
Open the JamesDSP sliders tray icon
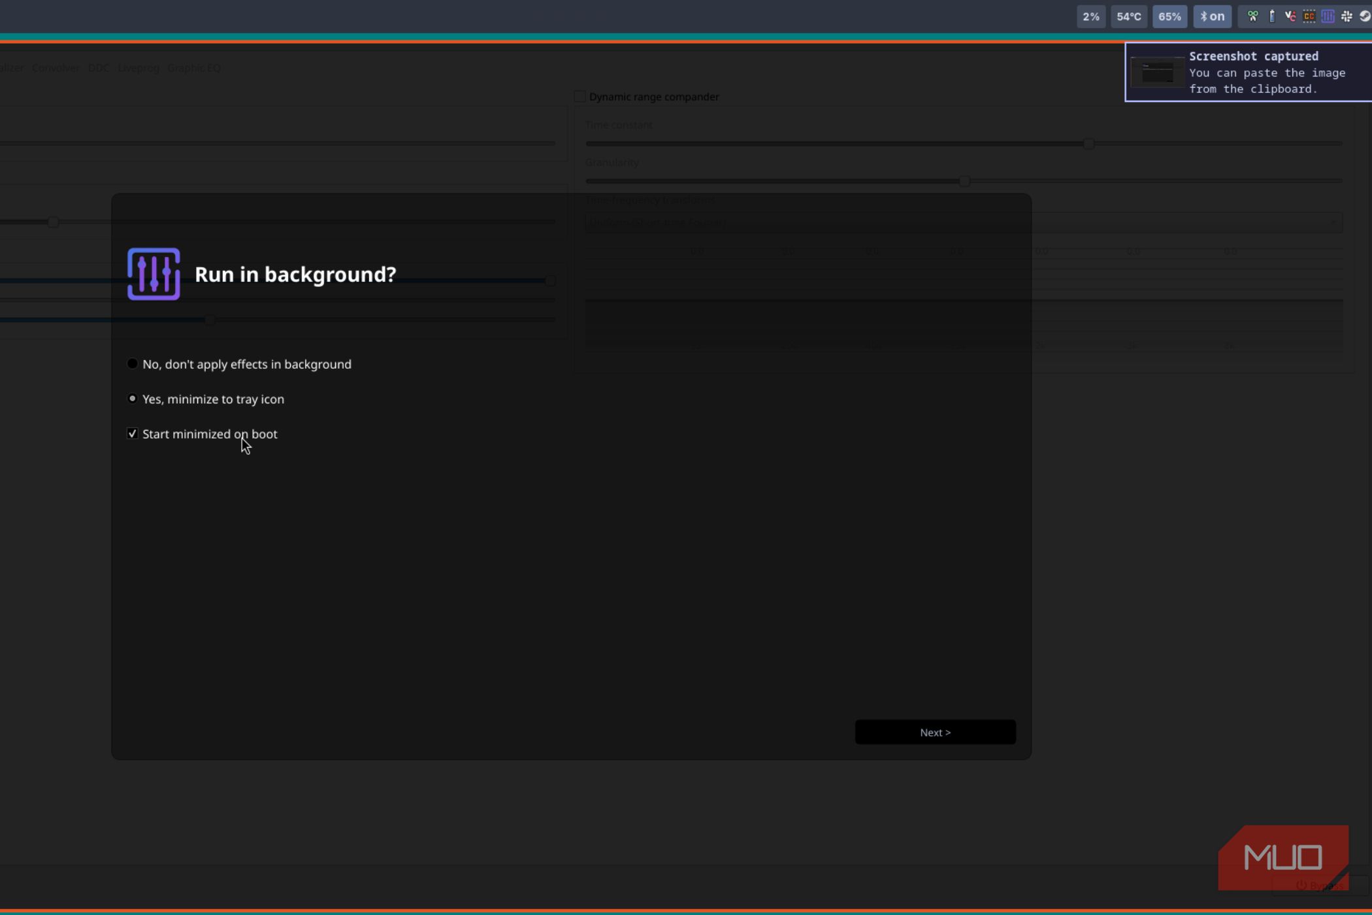(1328, 16)
